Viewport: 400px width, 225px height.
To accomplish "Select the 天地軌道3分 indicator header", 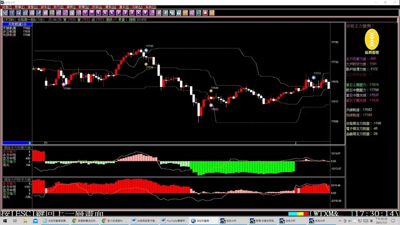I will (x=17, y=24).
